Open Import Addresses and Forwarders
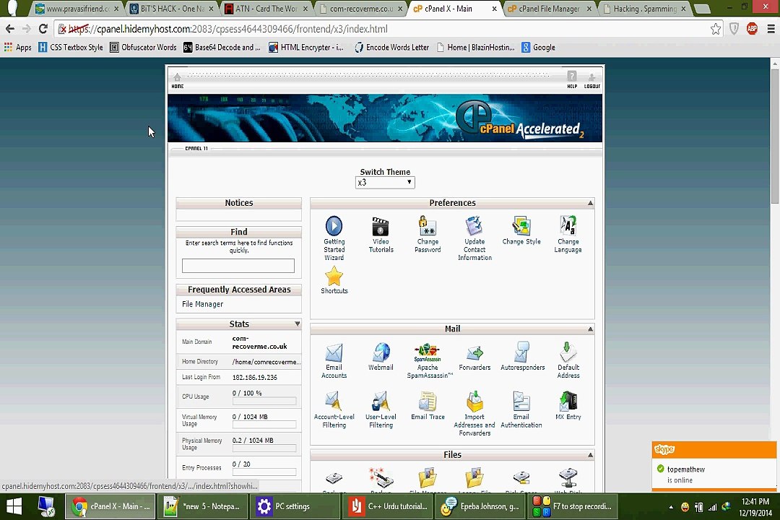The height and width of the screenshot is (520, 780). point(474,402)
